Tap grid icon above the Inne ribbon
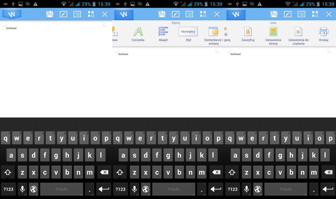 [315, 14]
